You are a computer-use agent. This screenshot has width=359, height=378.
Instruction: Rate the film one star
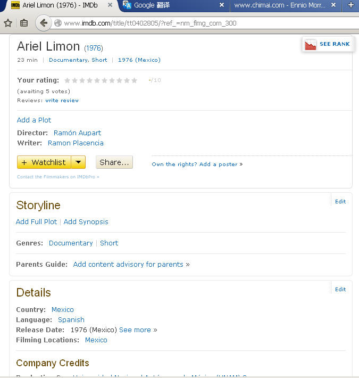pos(67,80)
